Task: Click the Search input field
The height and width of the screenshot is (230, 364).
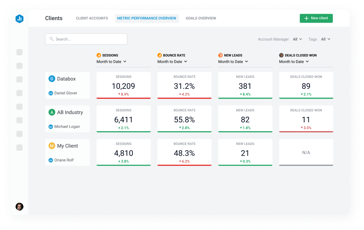Action: pyautogui.click(x=86, y=39)
